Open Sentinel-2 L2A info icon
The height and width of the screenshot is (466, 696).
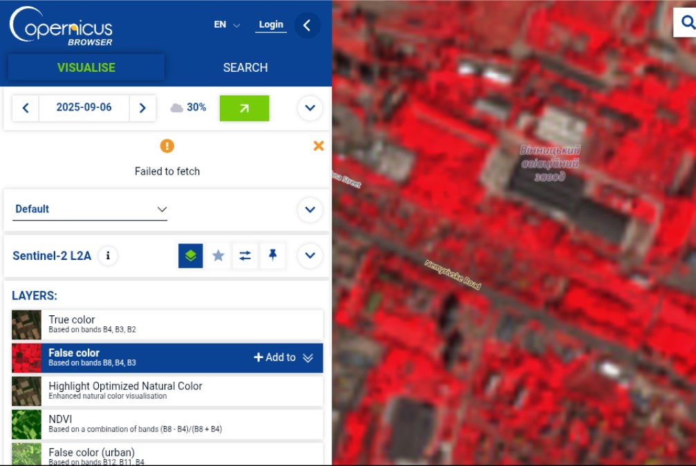click(x=107, y=256)
